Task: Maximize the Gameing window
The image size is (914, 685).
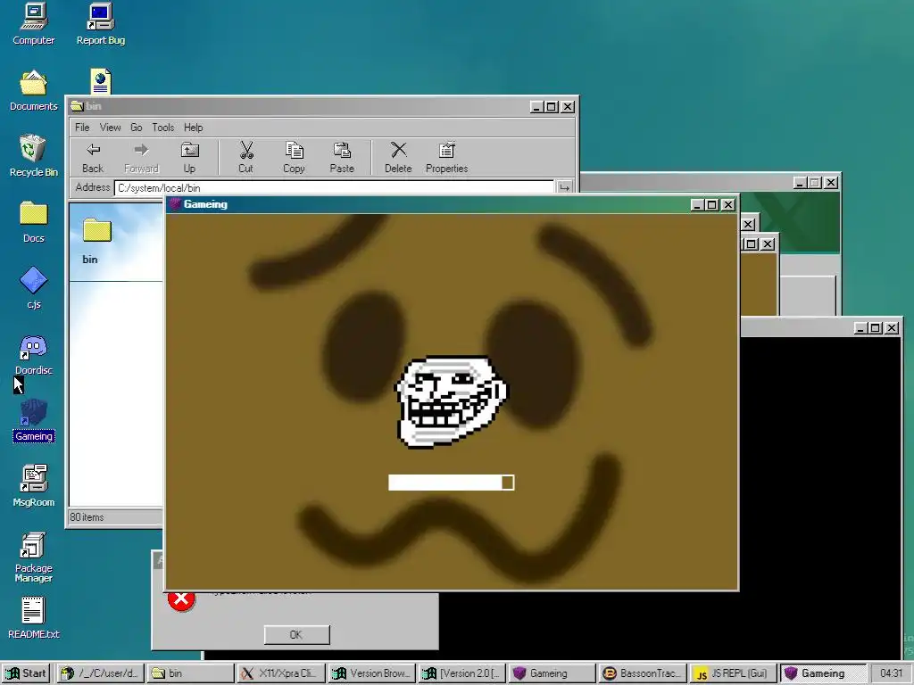Action: pos(711,205)
